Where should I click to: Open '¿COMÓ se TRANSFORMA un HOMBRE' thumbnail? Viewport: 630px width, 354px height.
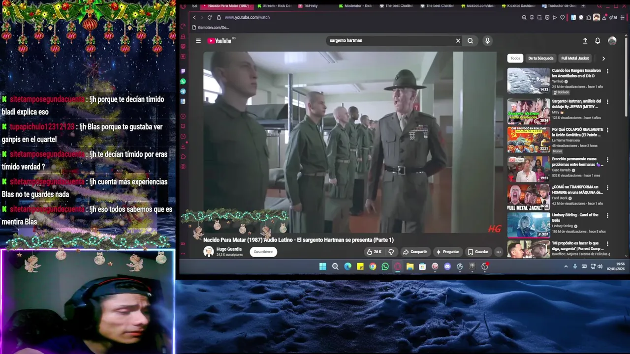pyautogui.click(x=529, y=197)
